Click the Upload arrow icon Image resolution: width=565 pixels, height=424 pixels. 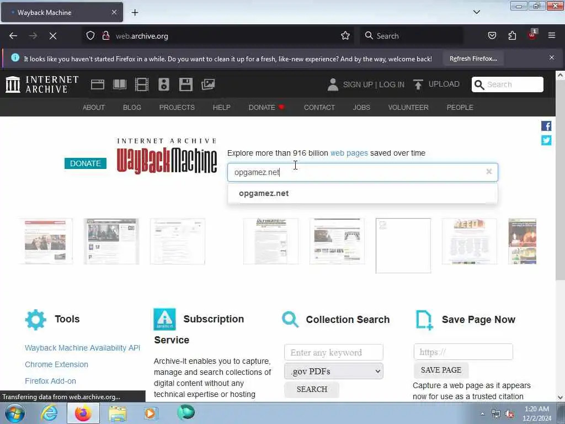point(418,84)
